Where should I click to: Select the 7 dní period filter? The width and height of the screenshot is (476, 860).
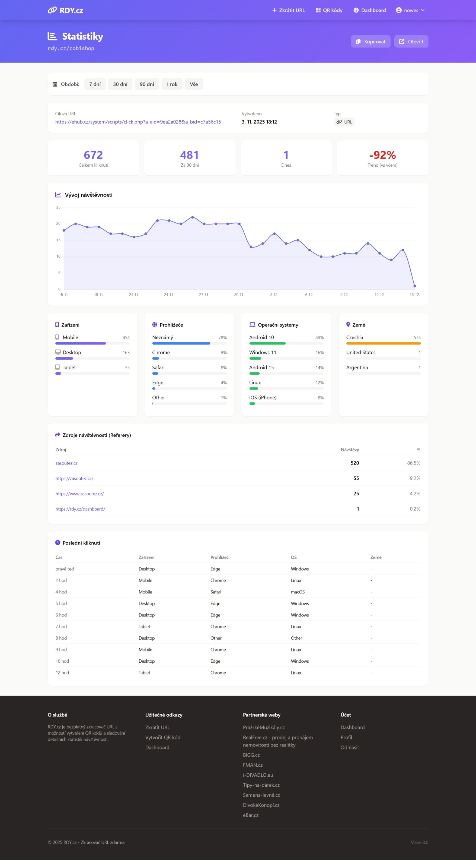[x=95, y=84]
